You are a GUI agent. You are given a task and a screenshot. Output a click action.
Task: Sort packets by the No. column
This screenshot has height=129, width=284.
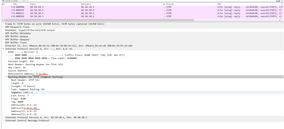coord(3,4)
